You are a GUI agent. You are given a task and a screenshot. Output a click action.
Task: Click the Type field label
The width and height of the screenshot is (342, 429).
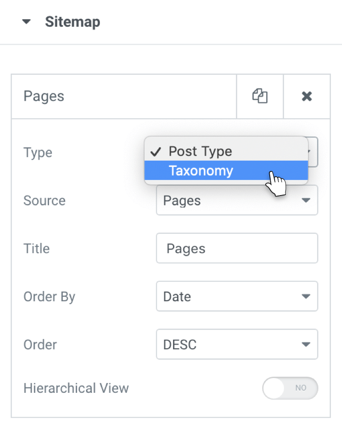[x=38, y=153]
